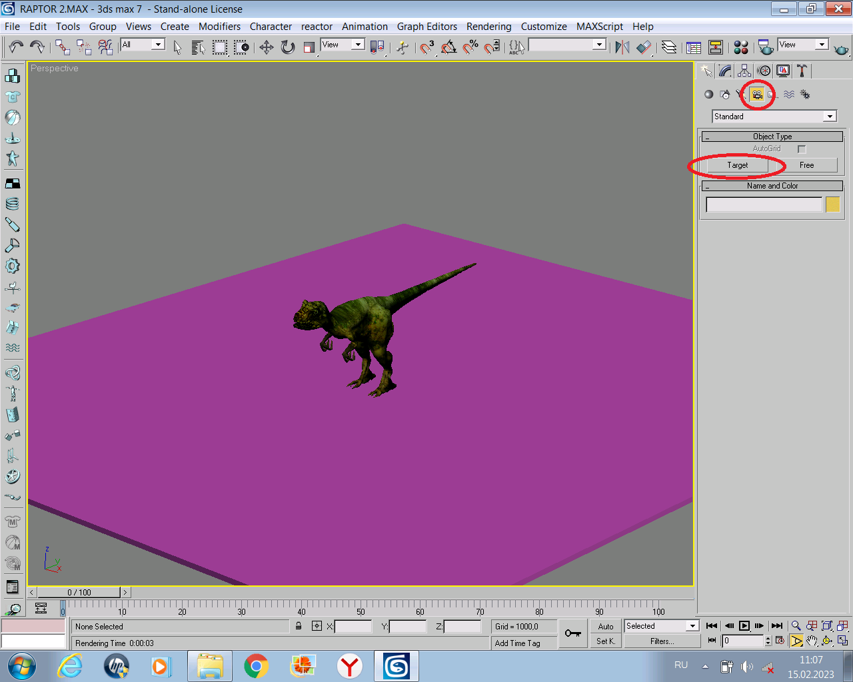Open the Customize menu
The image size is (853, 682).
[544, 27]
